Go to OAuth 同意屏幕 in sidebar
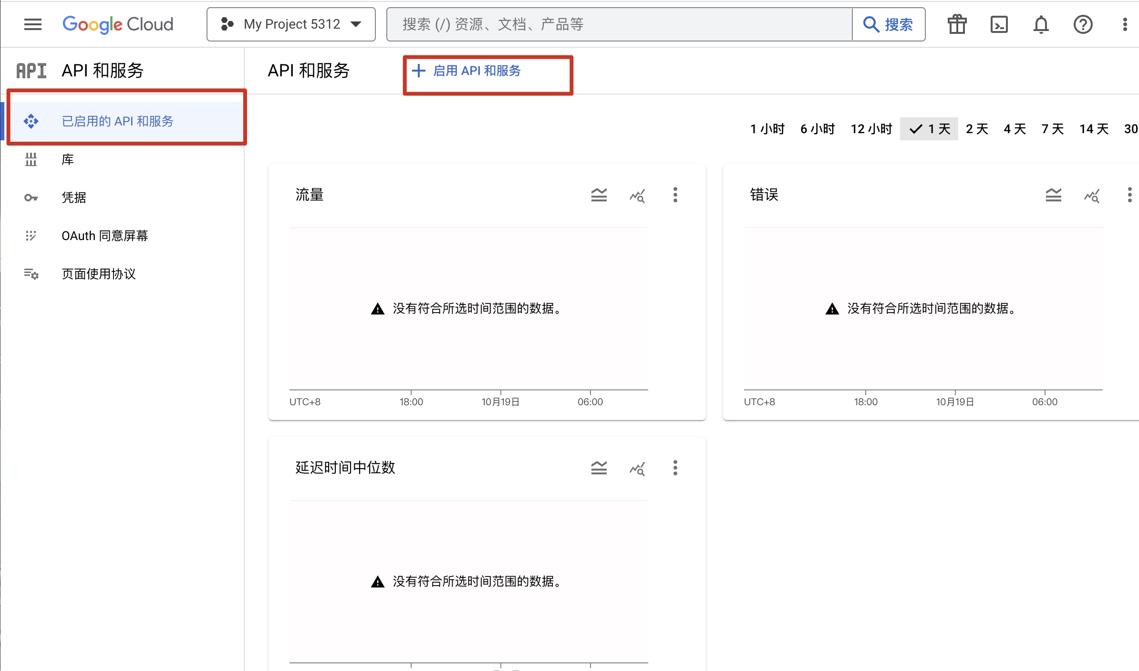Image resolution: width=1139 pixels, height=671 pixels. coord(104,236)
